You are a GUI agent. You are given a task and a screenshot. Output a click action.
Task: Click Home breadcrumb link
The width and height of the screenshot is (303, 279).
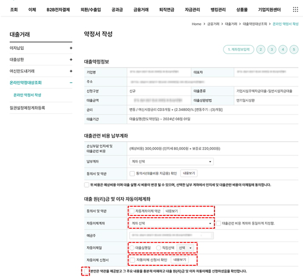point(196,24)
